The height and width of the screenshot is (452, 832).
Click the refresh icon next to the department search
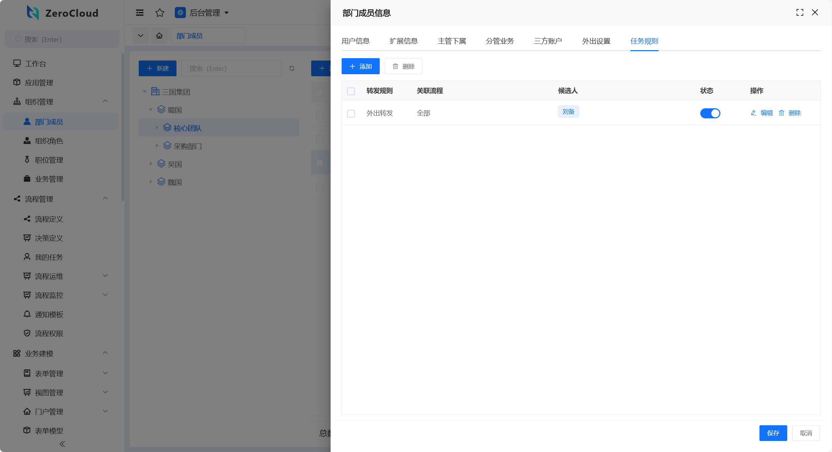coord(292,69)
